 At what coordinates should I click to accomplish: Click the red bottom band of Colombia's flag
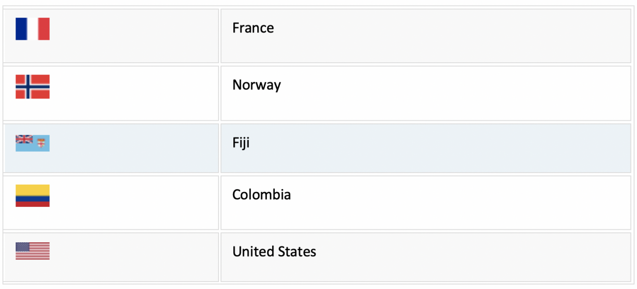click(x=32, y=204)
